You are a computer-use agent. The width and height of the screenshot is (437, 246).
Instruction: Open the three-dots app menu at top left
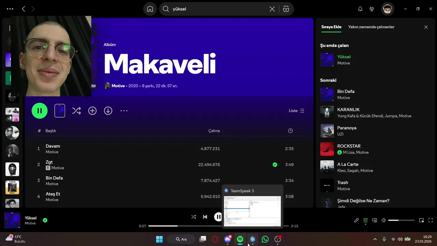tap(10, 9)
